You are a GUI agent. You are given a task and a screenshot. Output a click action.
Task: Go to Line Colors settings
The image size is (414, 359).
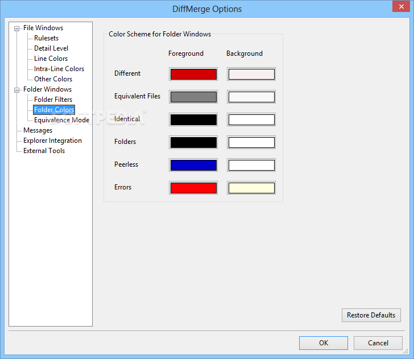(51, 59)
